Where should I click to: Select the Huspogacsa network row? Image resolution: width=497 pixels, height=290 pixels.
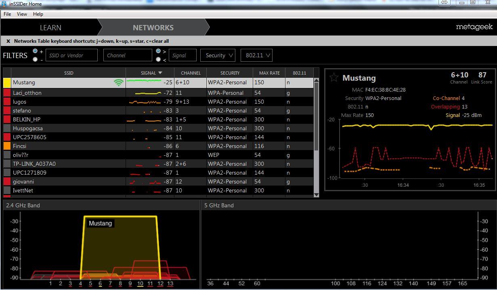(158, 128)
